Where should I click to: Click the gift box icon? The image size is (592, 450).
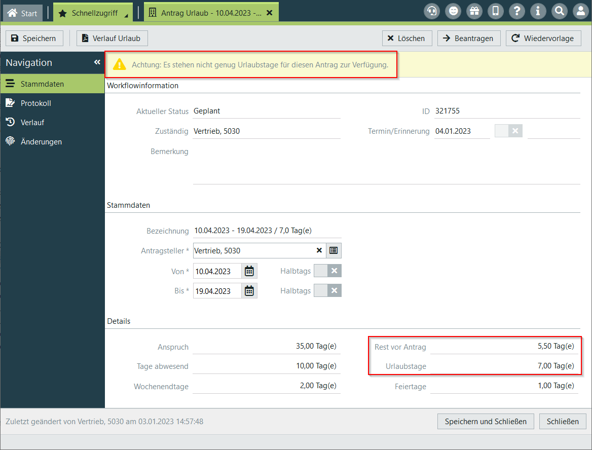coord(474,11)
